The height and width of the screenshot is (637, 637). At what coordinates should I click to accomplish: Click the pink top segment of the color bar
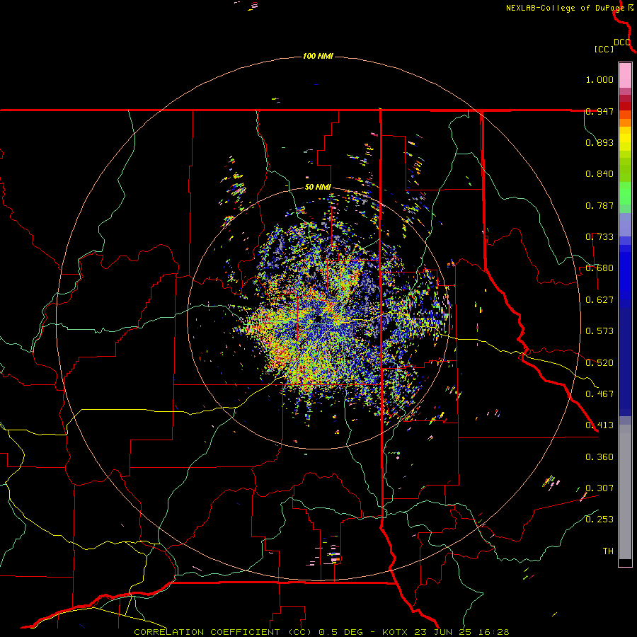(625, 75)
